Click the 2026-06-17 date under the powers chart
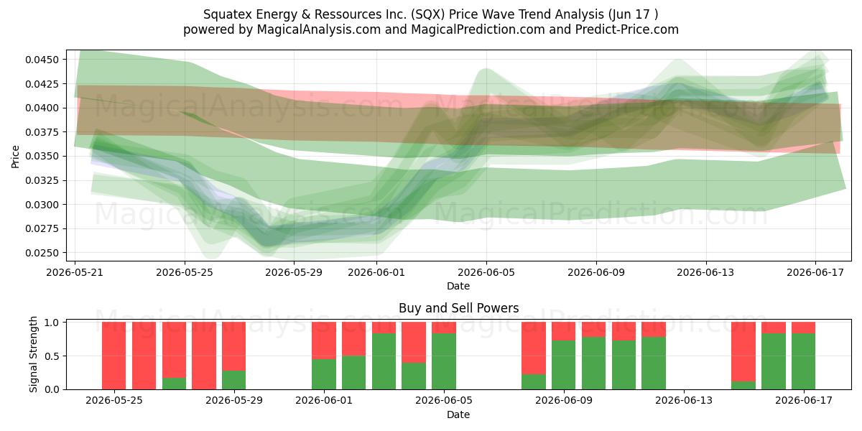This screenshot has height=431, width=862. [x=803, y=401]
